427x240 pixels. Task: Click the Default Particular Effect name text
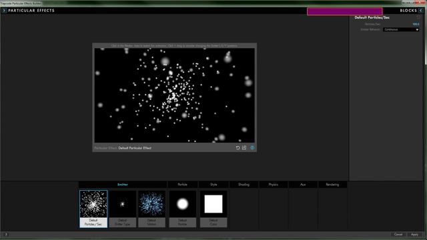pyautogui.click(x=135, y=148)
